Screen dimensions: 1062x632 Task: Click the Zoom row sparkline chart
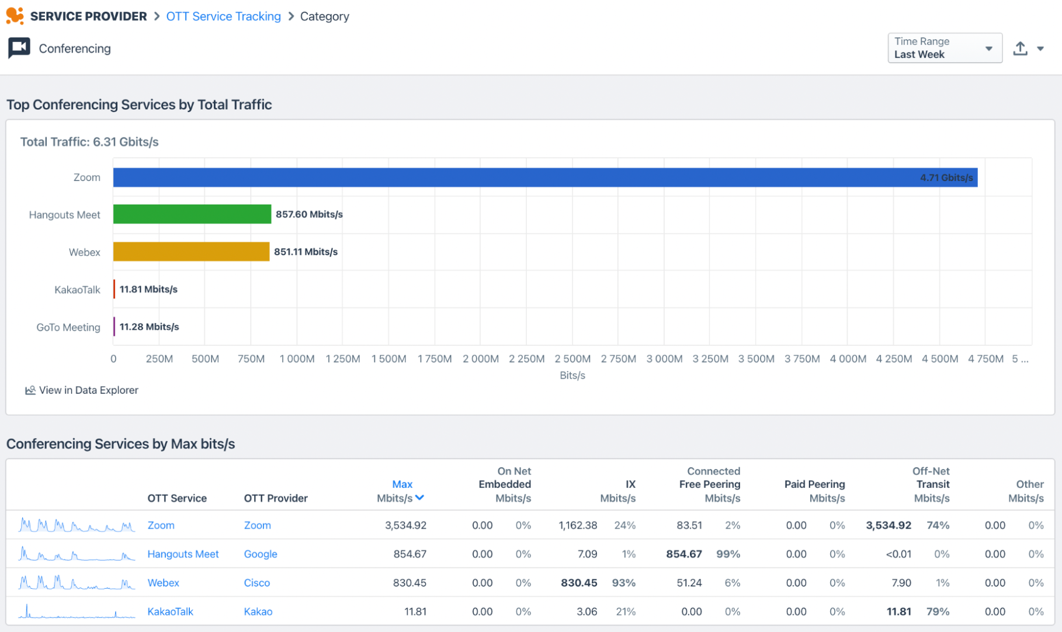[x=77, y=525]
